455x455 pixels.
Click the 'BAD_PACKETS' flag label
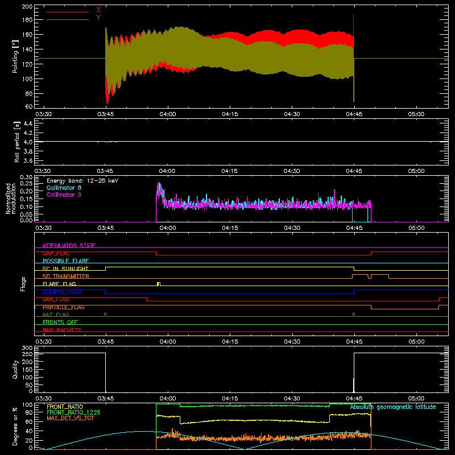tap(62, 330)
